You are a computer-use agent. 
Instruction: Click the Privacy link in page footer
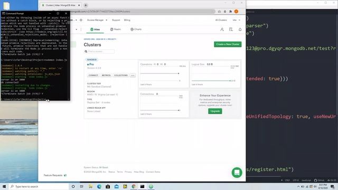(128, 172)
